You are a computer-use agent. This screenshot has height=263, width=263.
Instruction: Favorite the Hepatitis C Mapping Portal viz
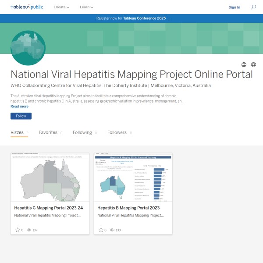tap(18, 230)
